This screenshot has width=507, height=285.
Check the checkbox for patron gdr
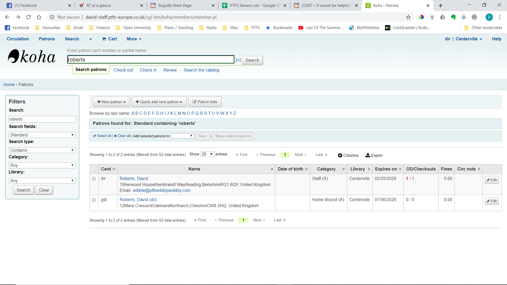click(x=94, y=200)
